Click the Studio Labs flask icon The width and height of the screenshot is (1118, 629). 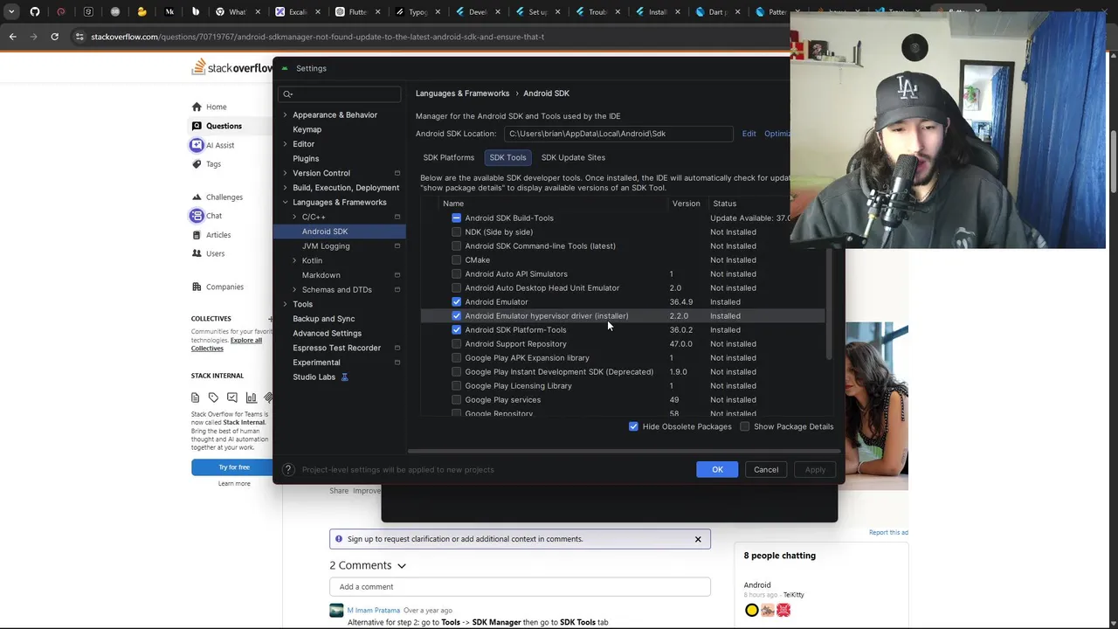344,377
